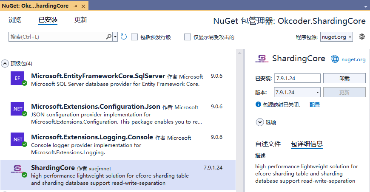Click the 作者 xuejmnet author text

point(94,169)
